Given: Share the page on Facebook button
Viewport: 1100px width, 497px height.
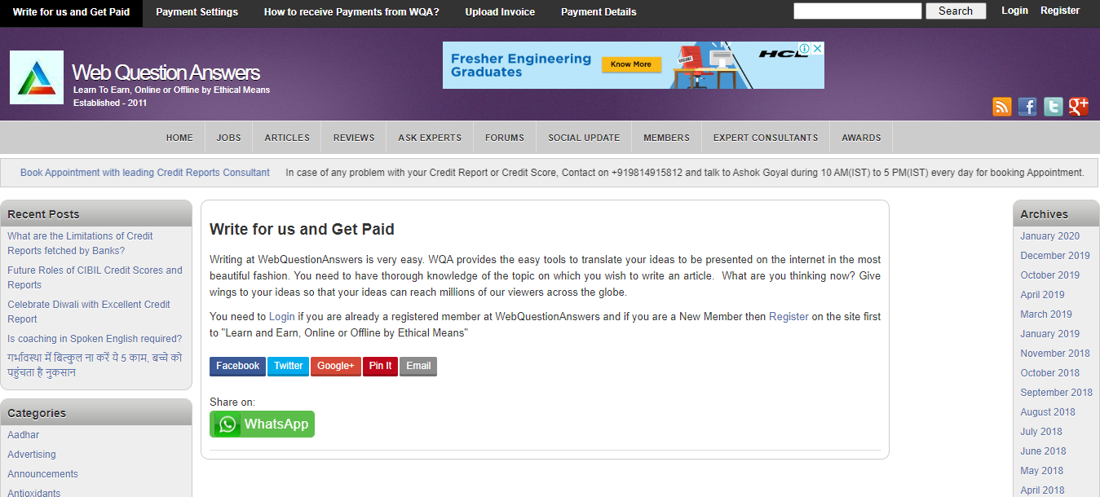Looking at the screenshot, I should [237, 366].
